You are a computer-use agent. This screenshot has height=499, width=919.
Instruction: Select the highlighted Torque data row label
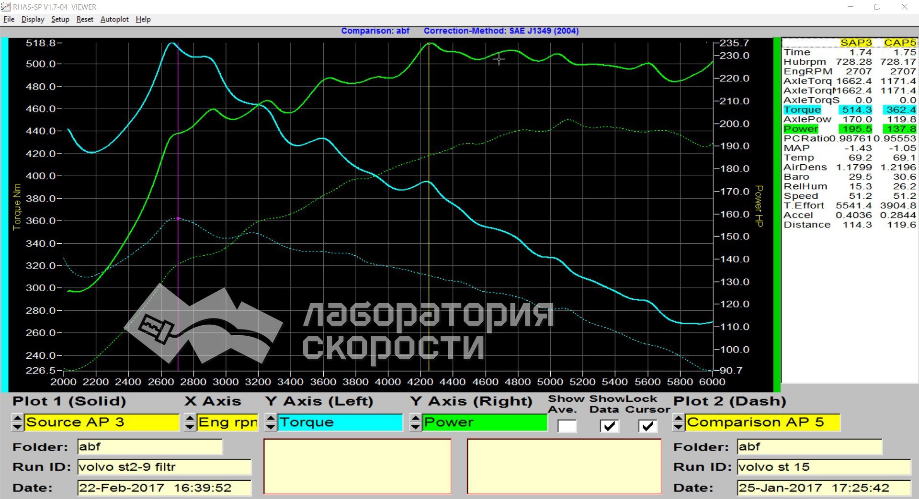click(802, 110)
